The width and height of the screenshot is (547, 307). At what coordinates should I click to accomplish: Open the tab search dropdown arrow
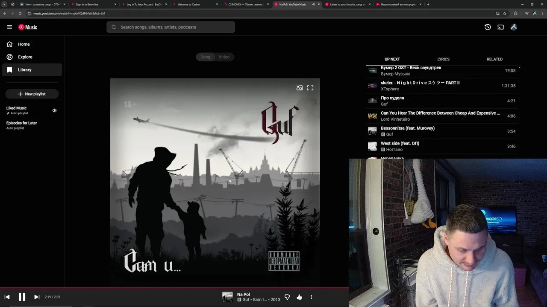(x=4, y=4)
